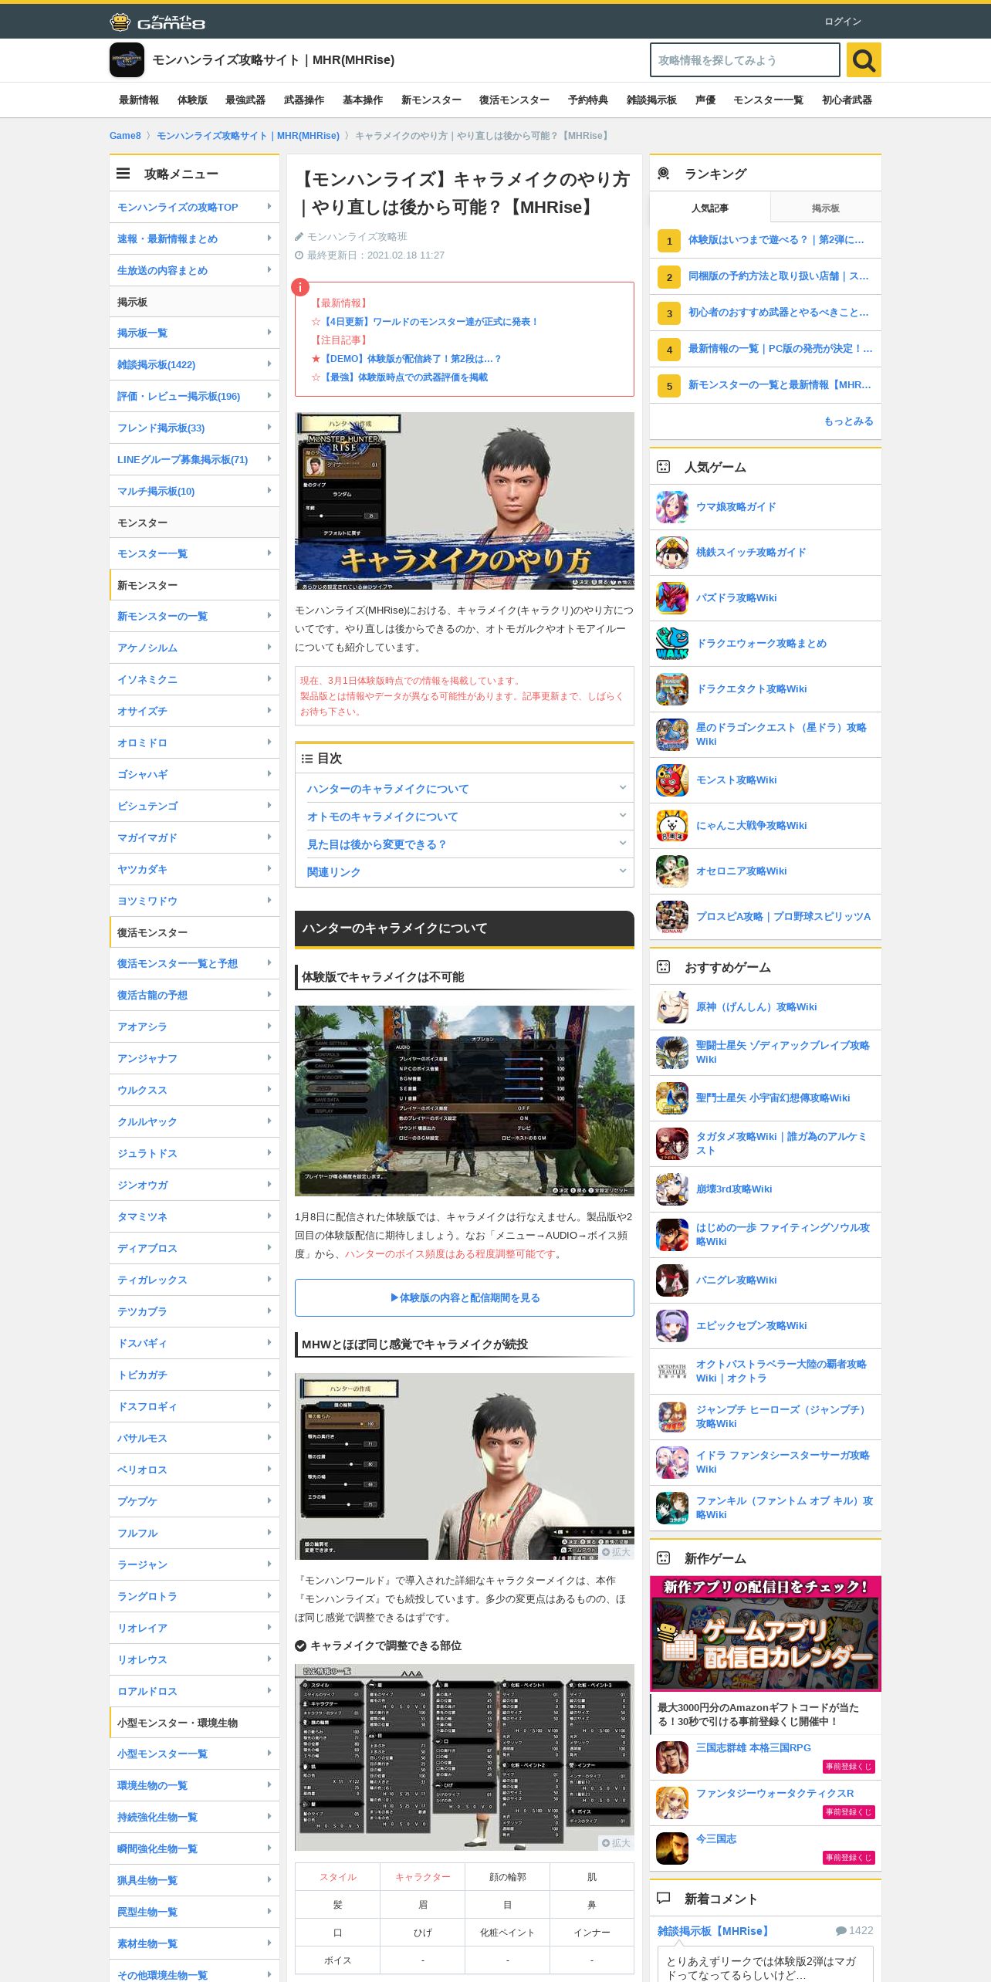This screenshot has height=1982, width=991.
Task: Open 最強武器 in the top navigation
Action: 245,100
